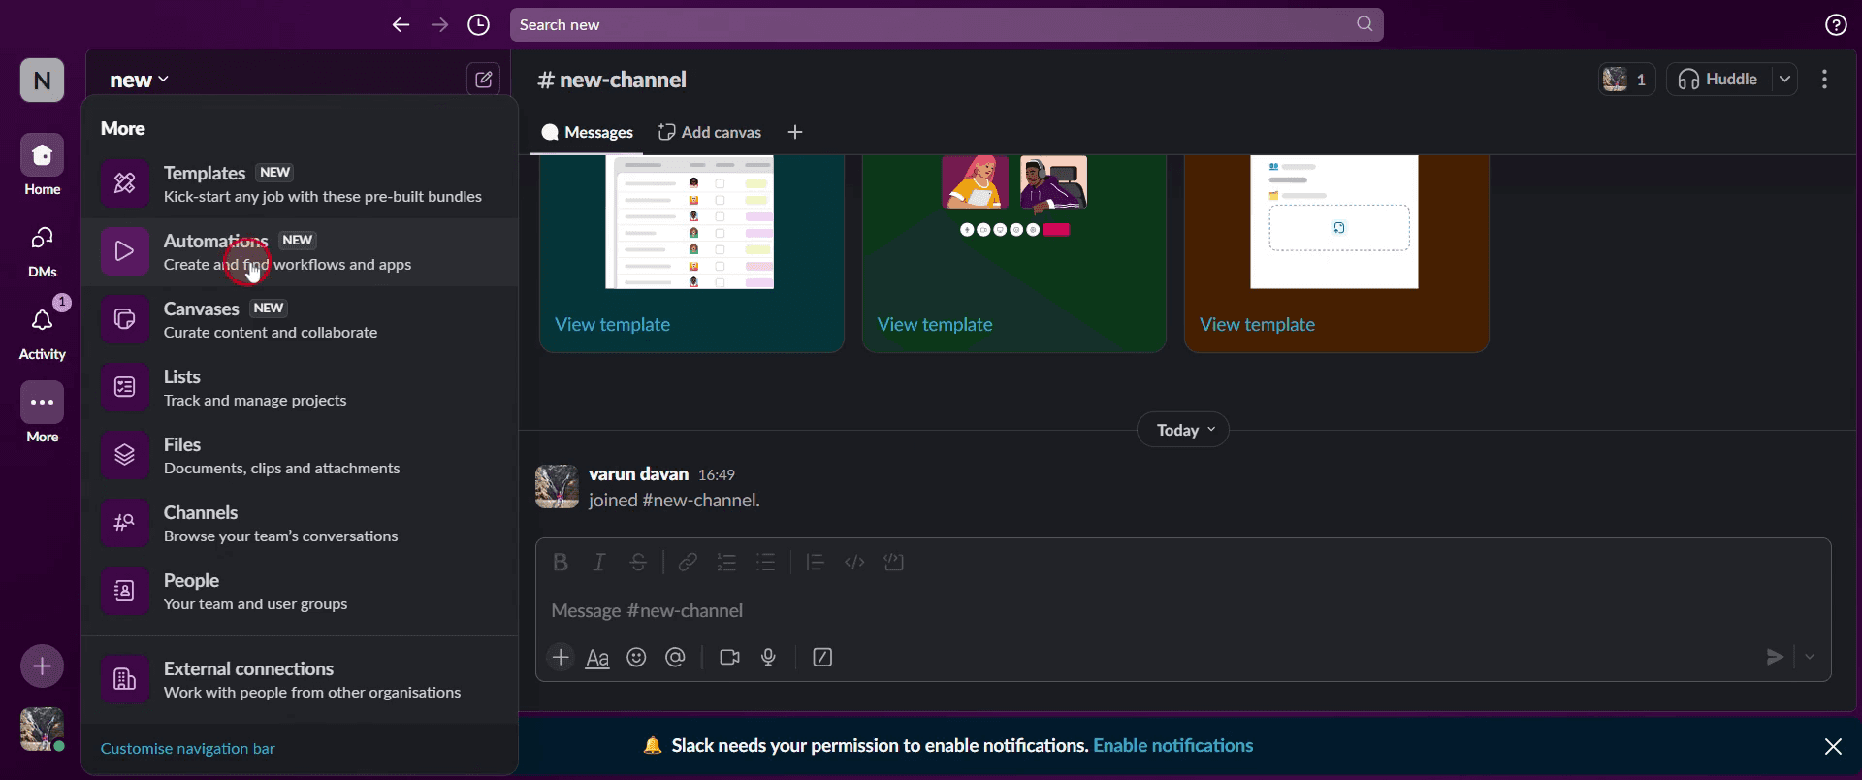Toggle code block formatting

coord(894,563)
